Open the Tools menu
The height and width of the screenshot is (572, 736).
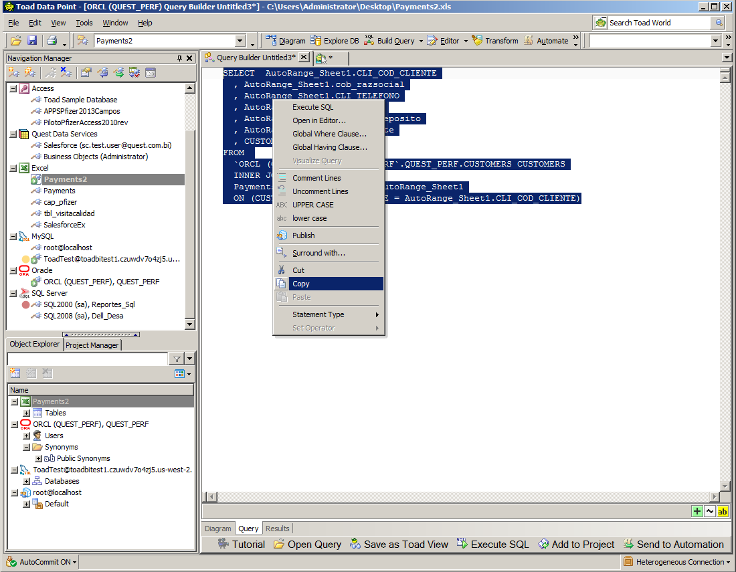pos(84,23)
